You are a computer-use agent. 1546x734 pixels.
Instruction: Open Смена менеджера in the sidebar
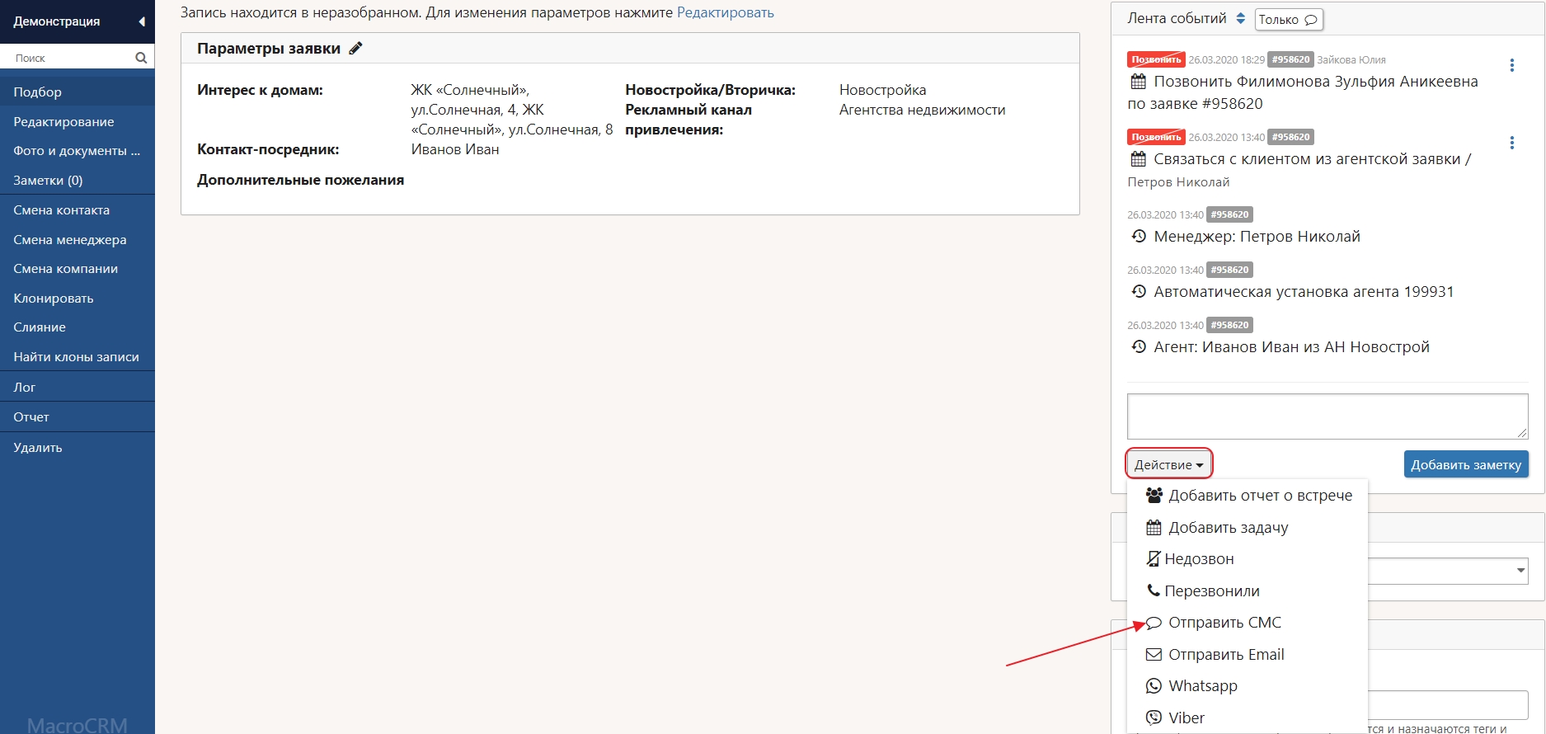click(x=70, y=240)
